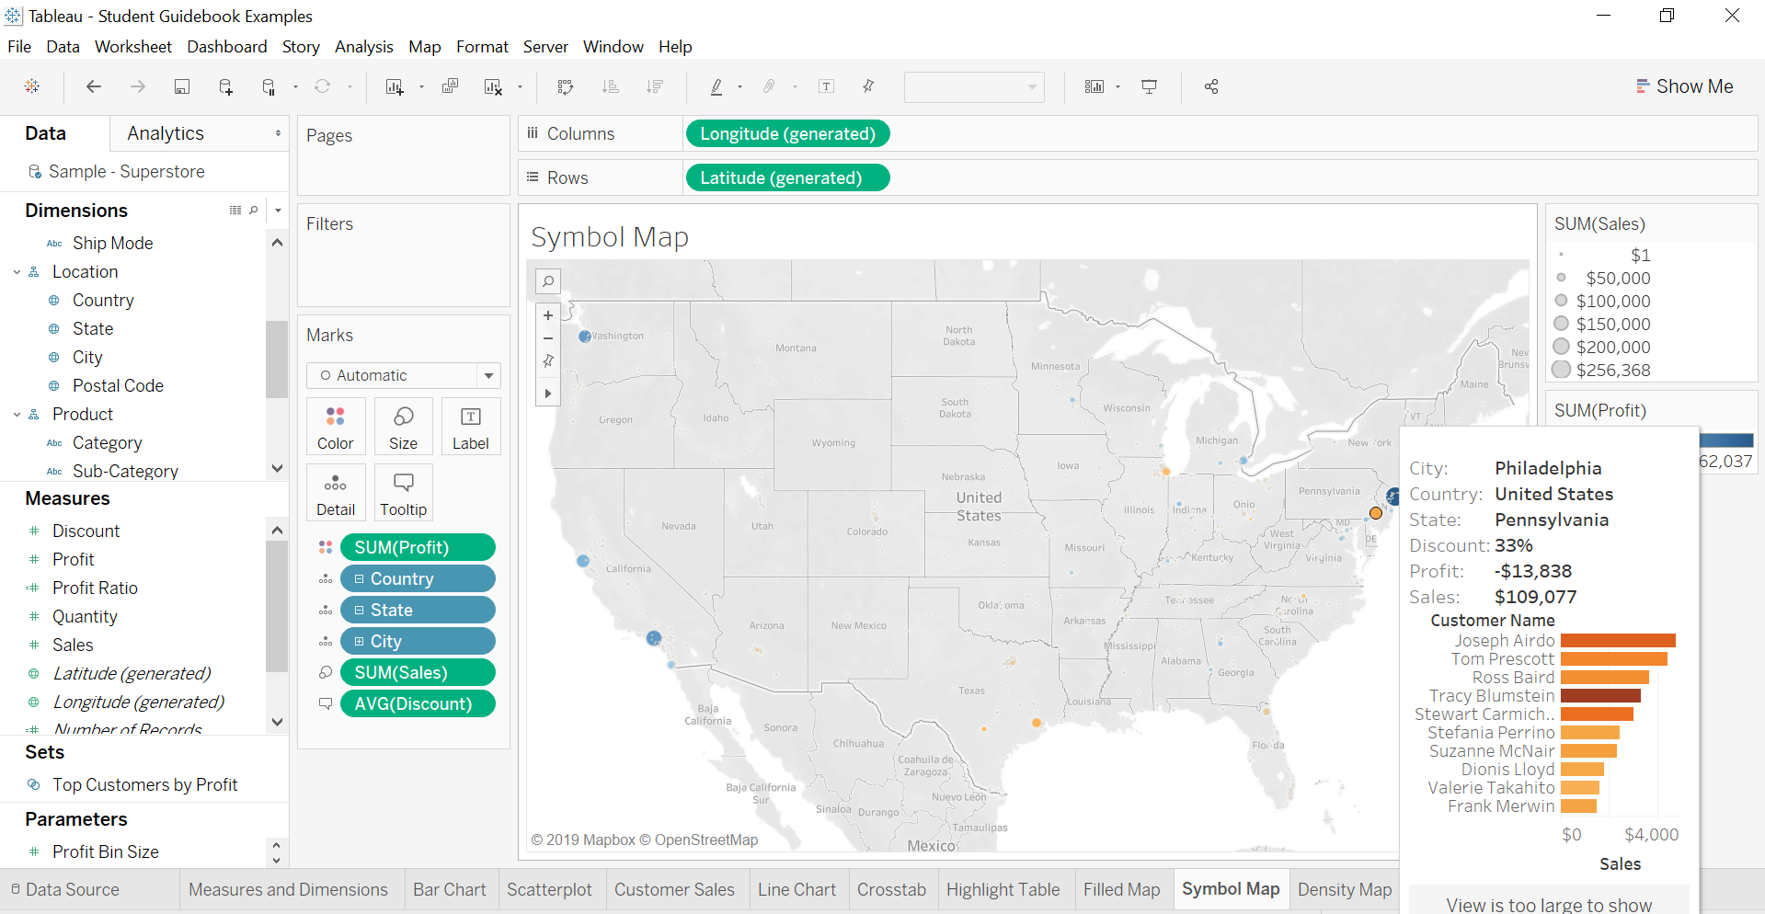Switch to the Density Map sheet tab
Viewport: 1765px width, 914px height.
click(x=1345, y=889)
